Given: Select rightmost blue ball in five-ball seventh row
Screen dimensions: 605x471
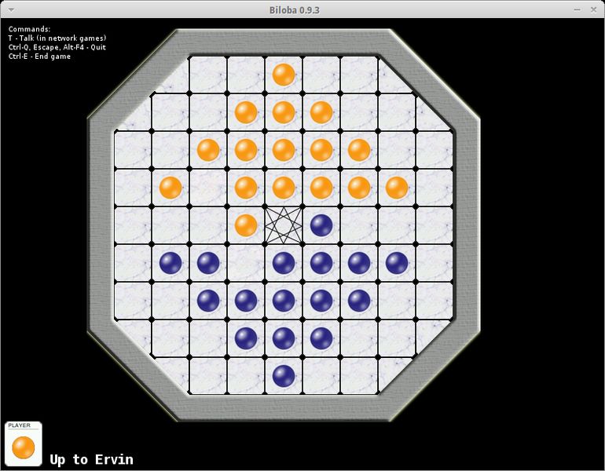Looking at the screenshot, I should pos(359,301).
